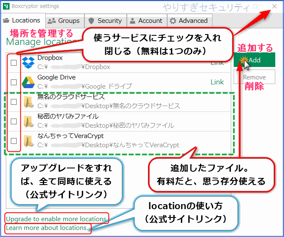Tick the checkbox for なんちゃってVeraCrypt
The image size is (284, 237).
click(x=14, y=141)
